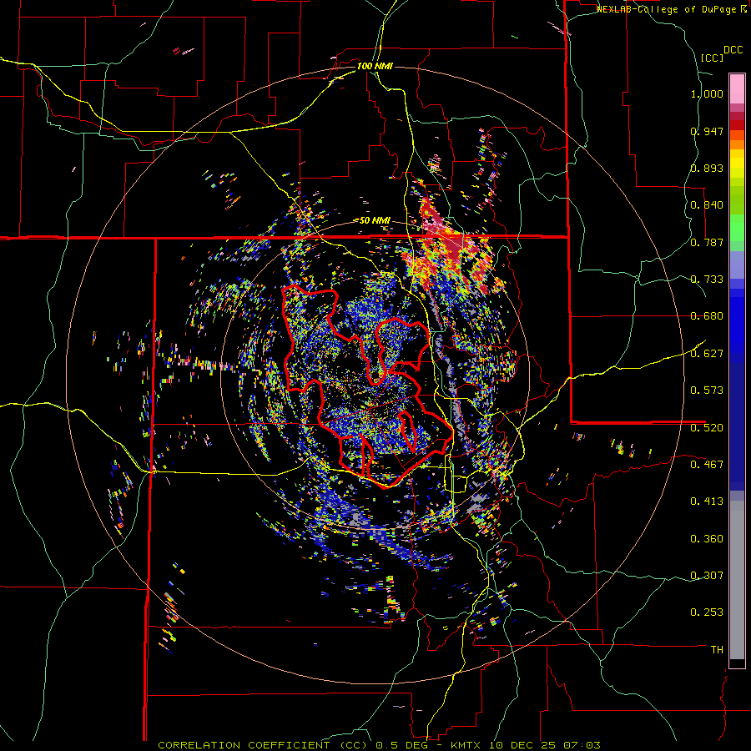Click the "0.307" legend value
Viewport: 751px width, 751px height.
click(x=707, y=576)
